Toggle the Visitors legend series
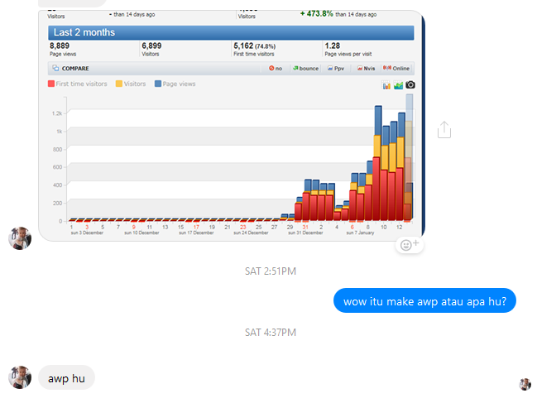The height and width of the screenshot is (403, 537). click(x=134, y=84)
